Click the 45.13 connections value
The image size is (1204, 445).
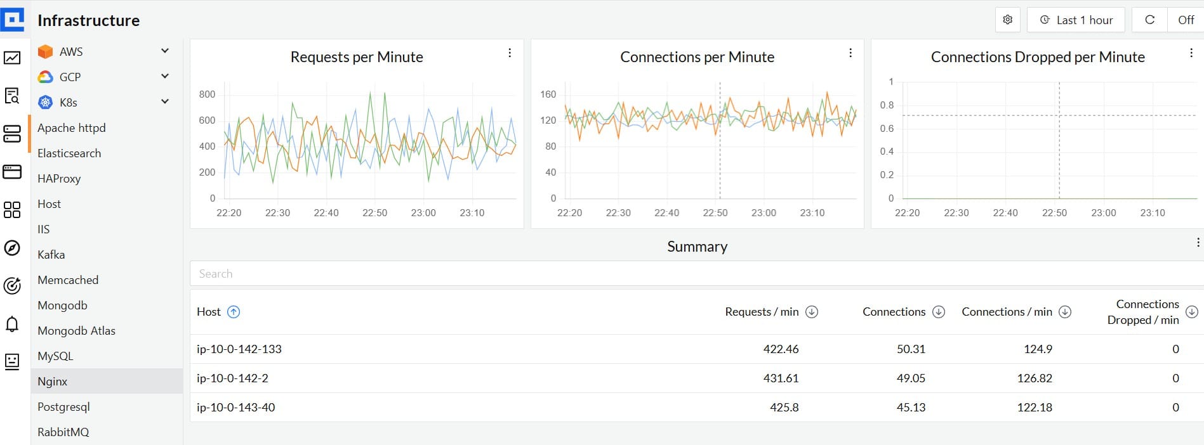point(911,407)
